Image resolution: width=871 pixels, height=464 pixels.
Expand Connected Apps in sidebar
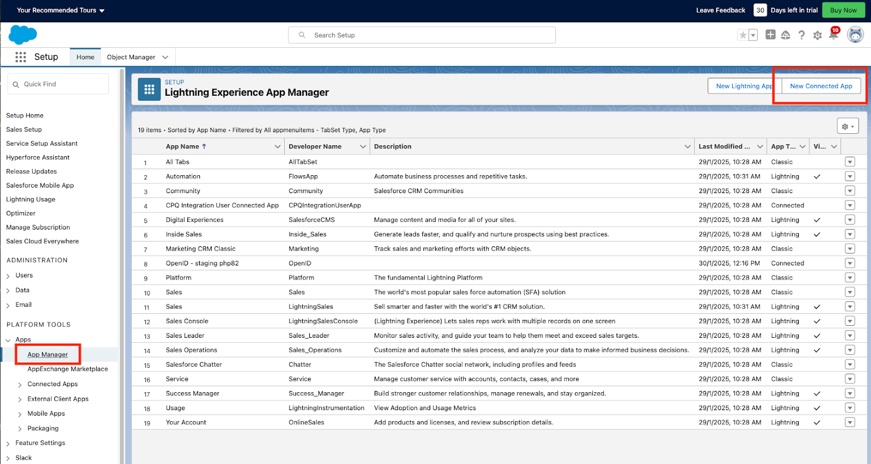coord(20,385)
